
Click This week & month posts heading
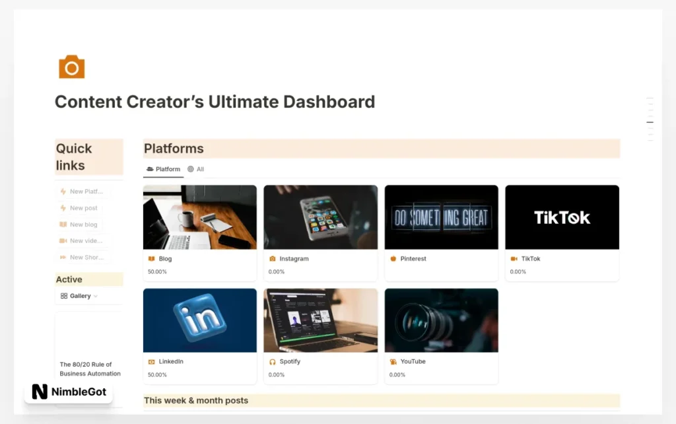pyautogui.click(x=196, y=400)
